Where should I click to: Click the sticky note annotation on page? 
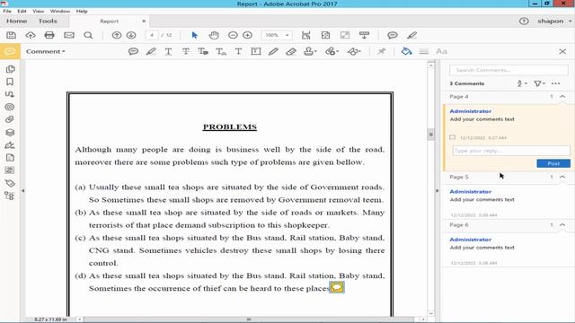[x=337, y=287]
